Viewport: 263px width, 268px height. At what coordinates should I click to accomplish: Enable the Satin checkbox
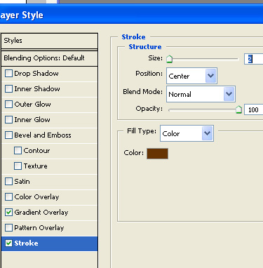tap(8, 182)
